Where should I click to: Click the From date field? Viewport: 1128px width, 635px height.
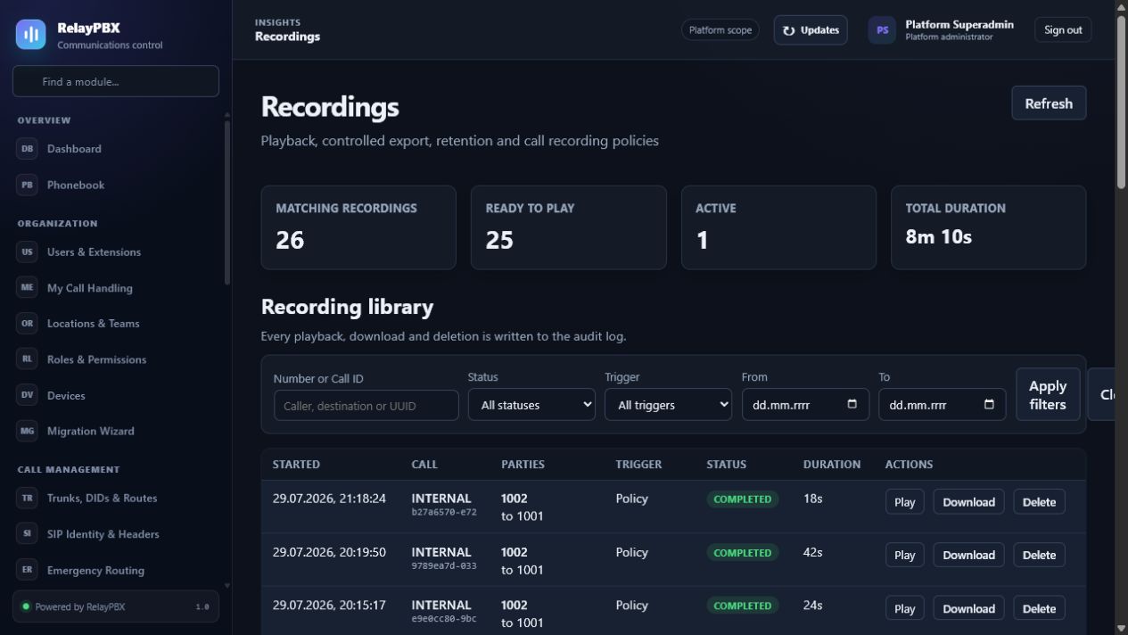pos(805,404)
